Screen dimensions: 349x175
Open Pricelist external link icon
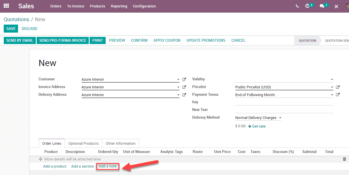(x=338, y=87)
